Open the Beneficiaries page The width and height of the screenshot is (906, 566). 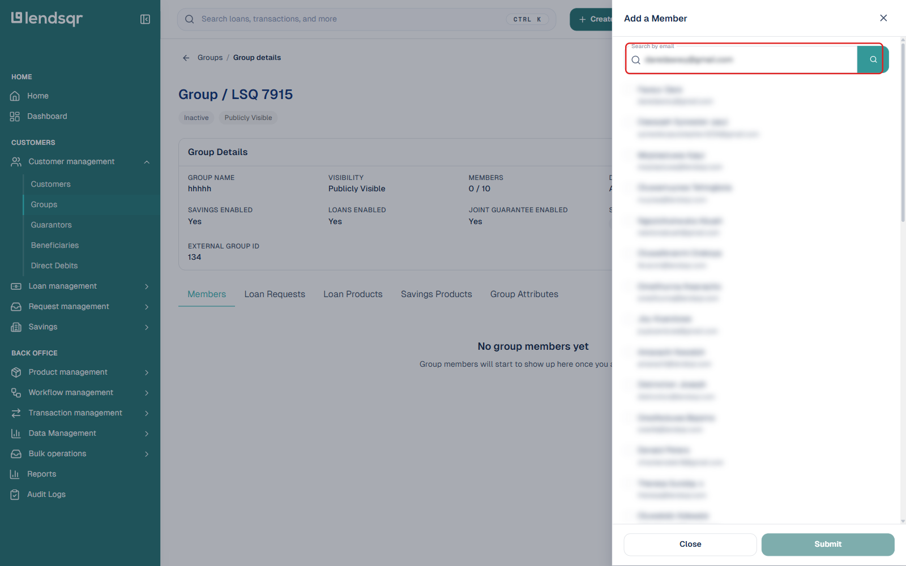click(x=55, y=246)
